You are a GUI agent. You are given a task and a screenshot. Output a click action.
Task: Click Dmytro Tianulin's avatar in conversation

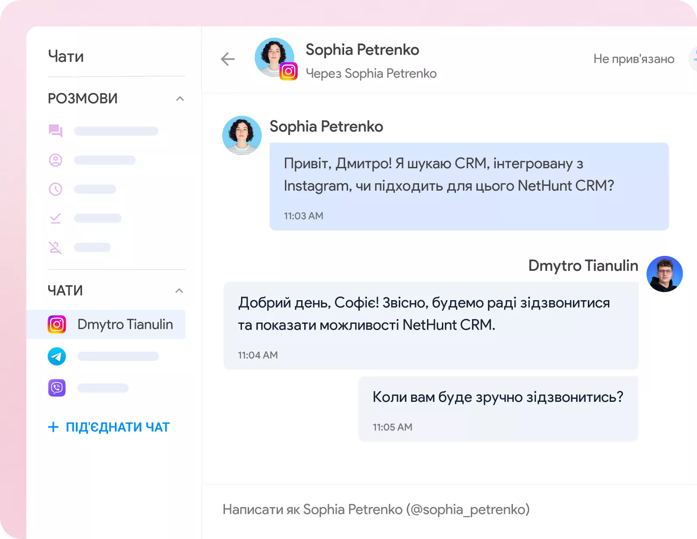pyautogui.click(x=664, y=274)
